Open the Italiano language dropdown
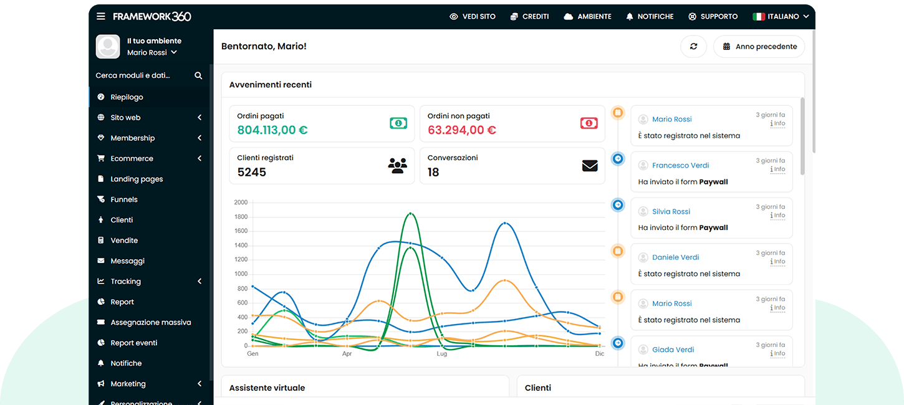Viewport: 904px width, 405px height. 781,17
